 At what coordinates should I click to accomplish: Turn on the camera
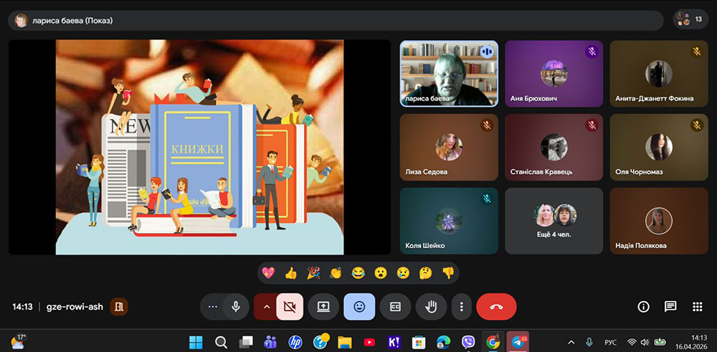pyautogui.click(x=290, y=307)
